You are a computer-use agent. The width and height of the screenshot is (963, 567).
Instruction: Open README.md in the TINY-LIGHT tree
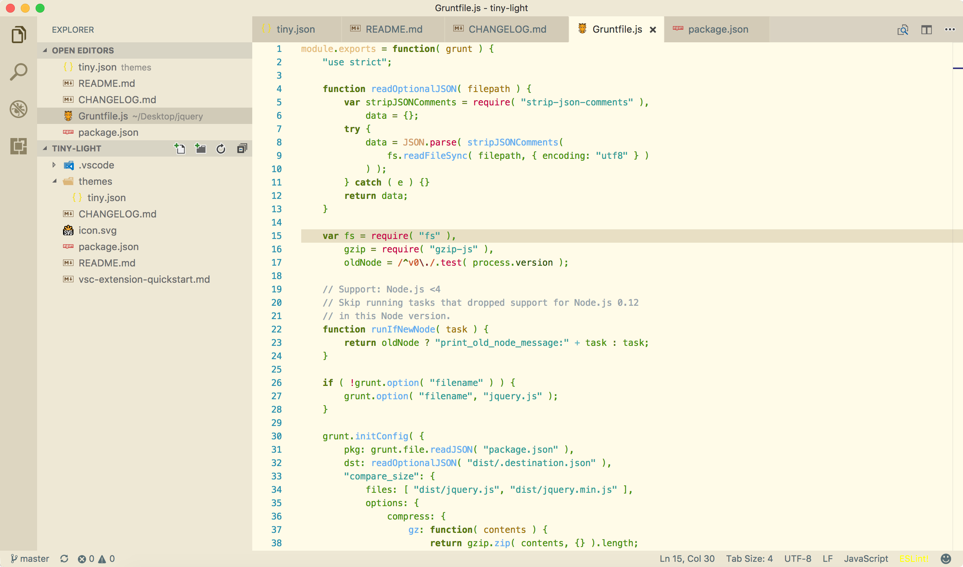[x=144, y=263]
